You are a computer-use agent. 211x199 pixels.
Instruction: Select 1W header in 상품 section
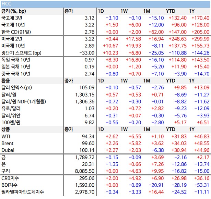(x=124, y=129)
